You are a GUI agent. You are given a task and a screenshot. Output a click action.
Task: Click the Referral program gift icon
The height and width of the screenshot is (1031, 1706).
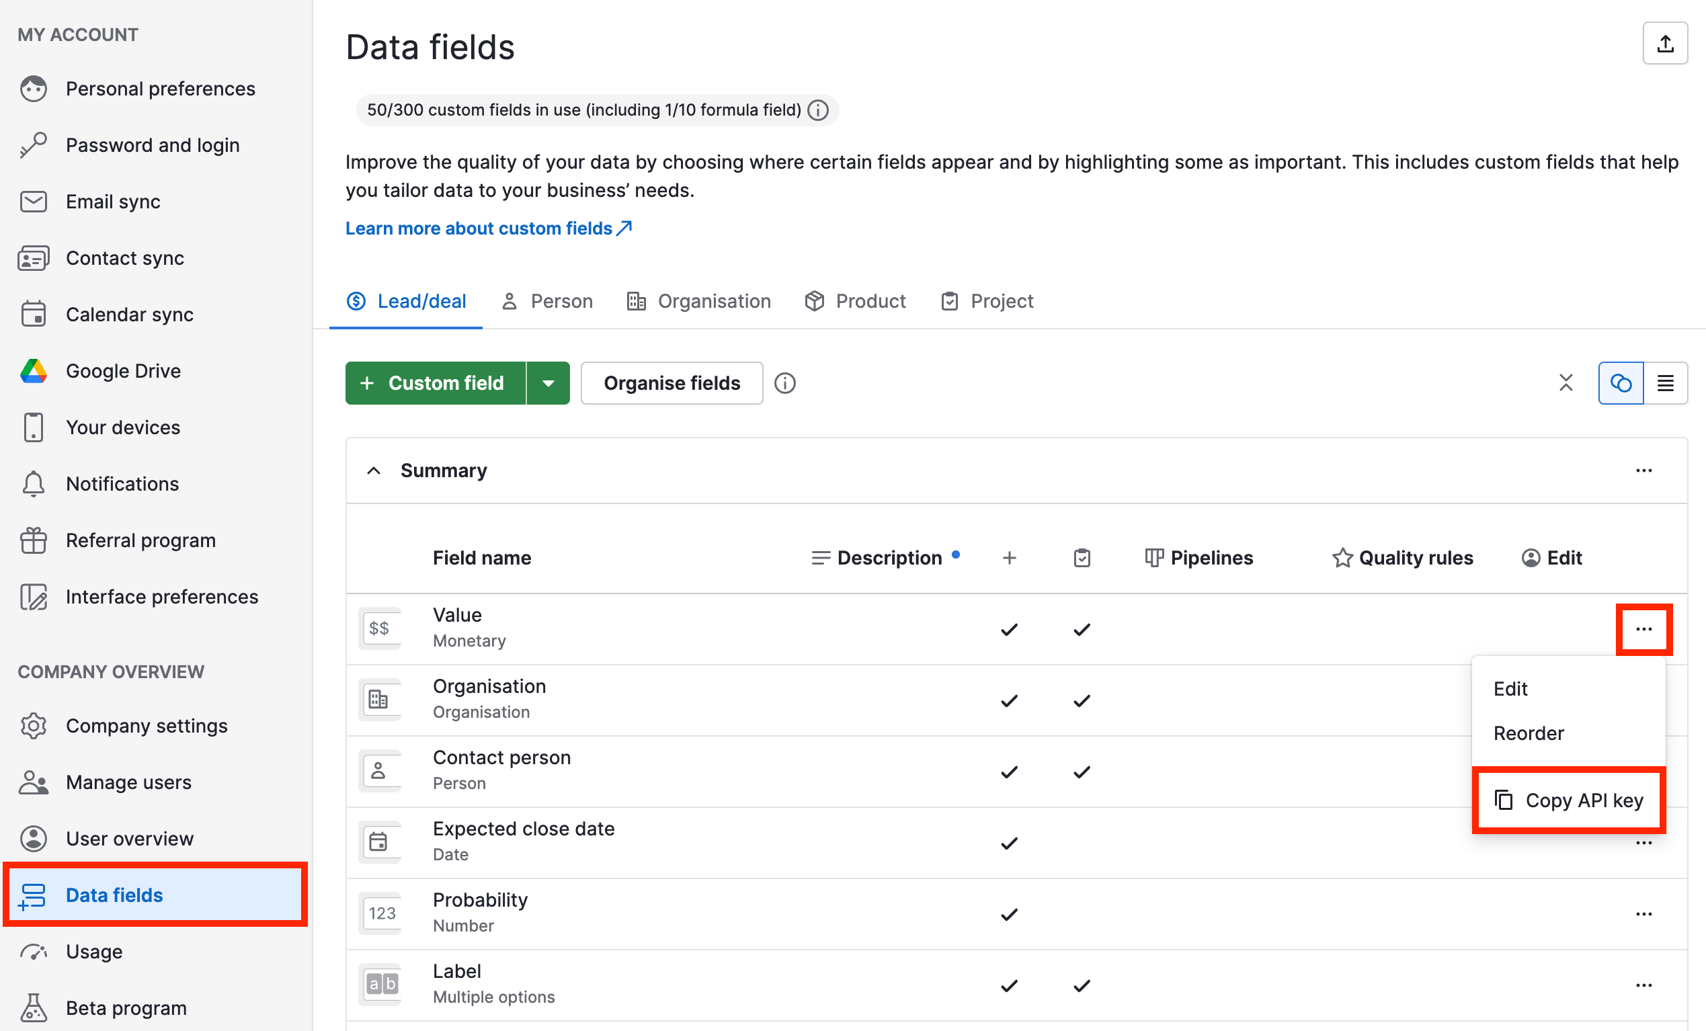(33, 540)
